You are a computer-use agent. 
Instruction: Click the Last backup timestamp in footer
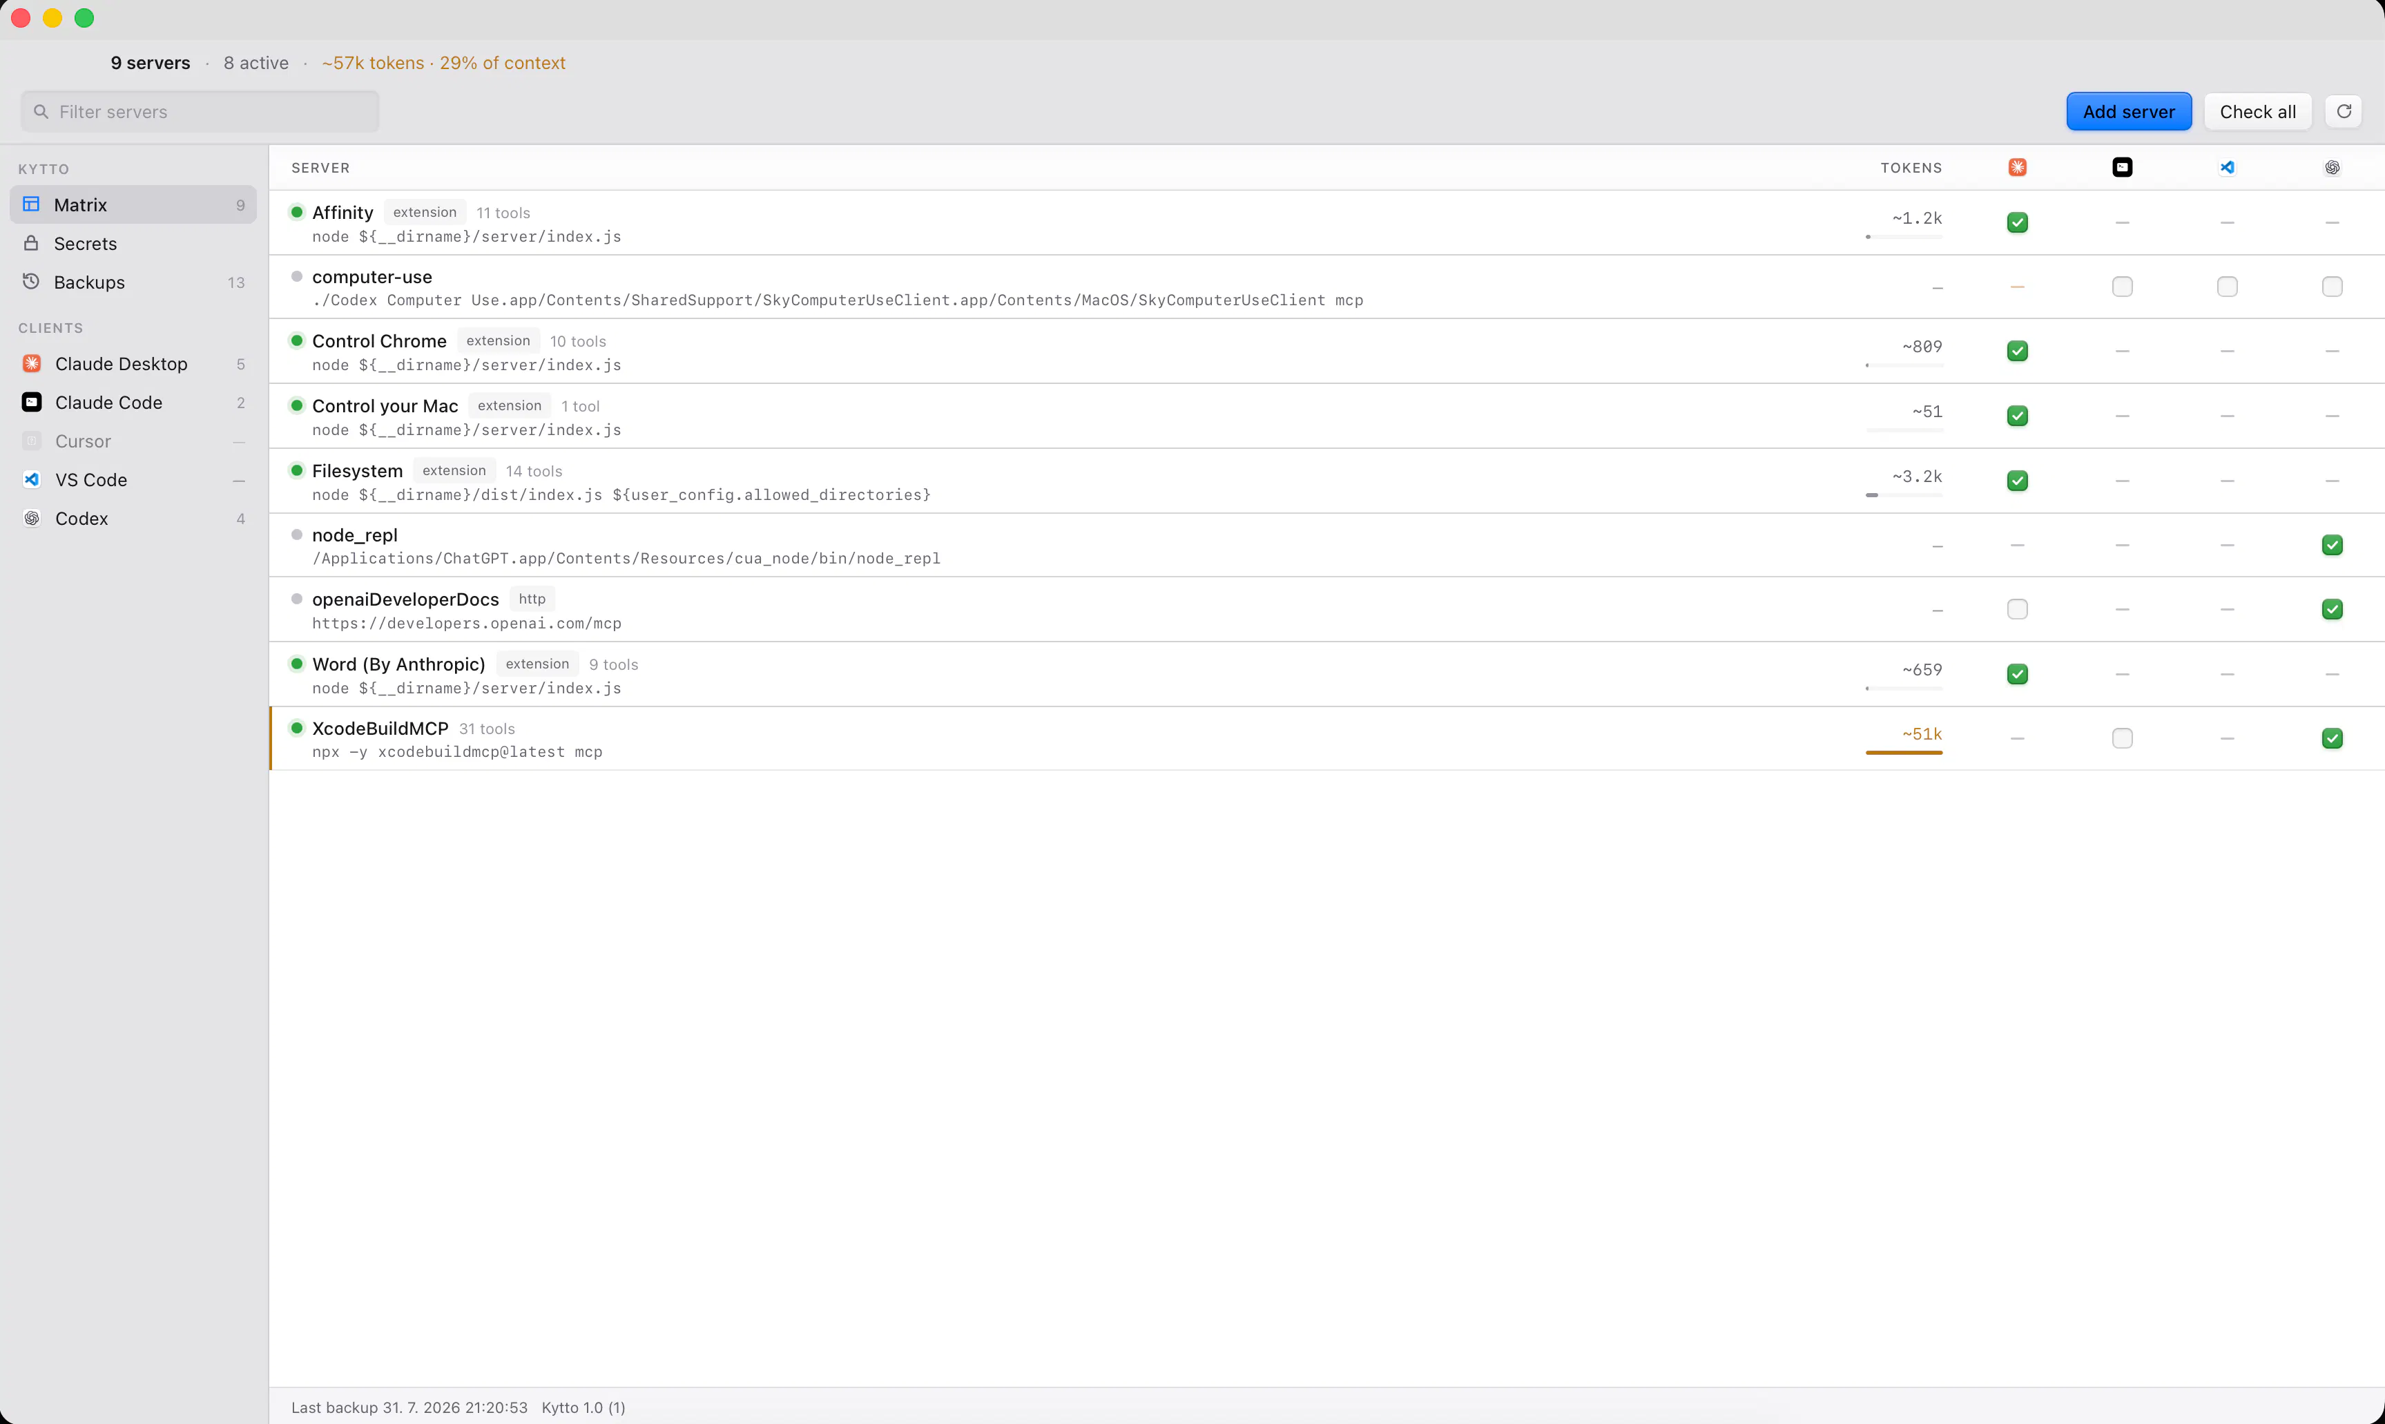pos(409,1407)
